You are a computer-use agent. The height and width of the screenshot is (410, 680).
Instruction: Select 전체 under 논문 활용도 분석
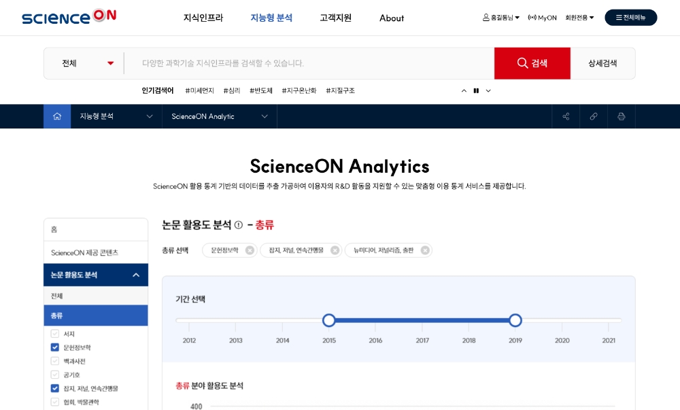click(96, 296)
